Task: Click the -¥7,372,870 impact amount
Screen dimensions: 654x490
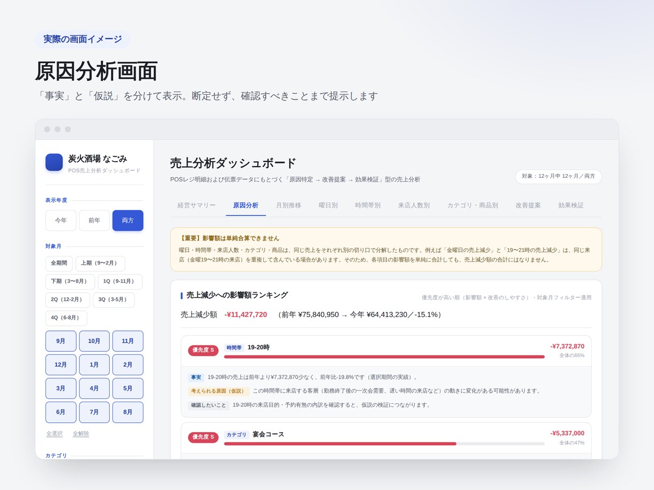Action: [567, 346]
